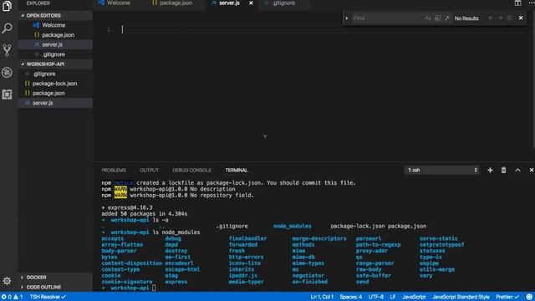The width and height of the screenshot is (535, 301).
Task: Click the terminal prompt input area
Action: coord(154,288)
